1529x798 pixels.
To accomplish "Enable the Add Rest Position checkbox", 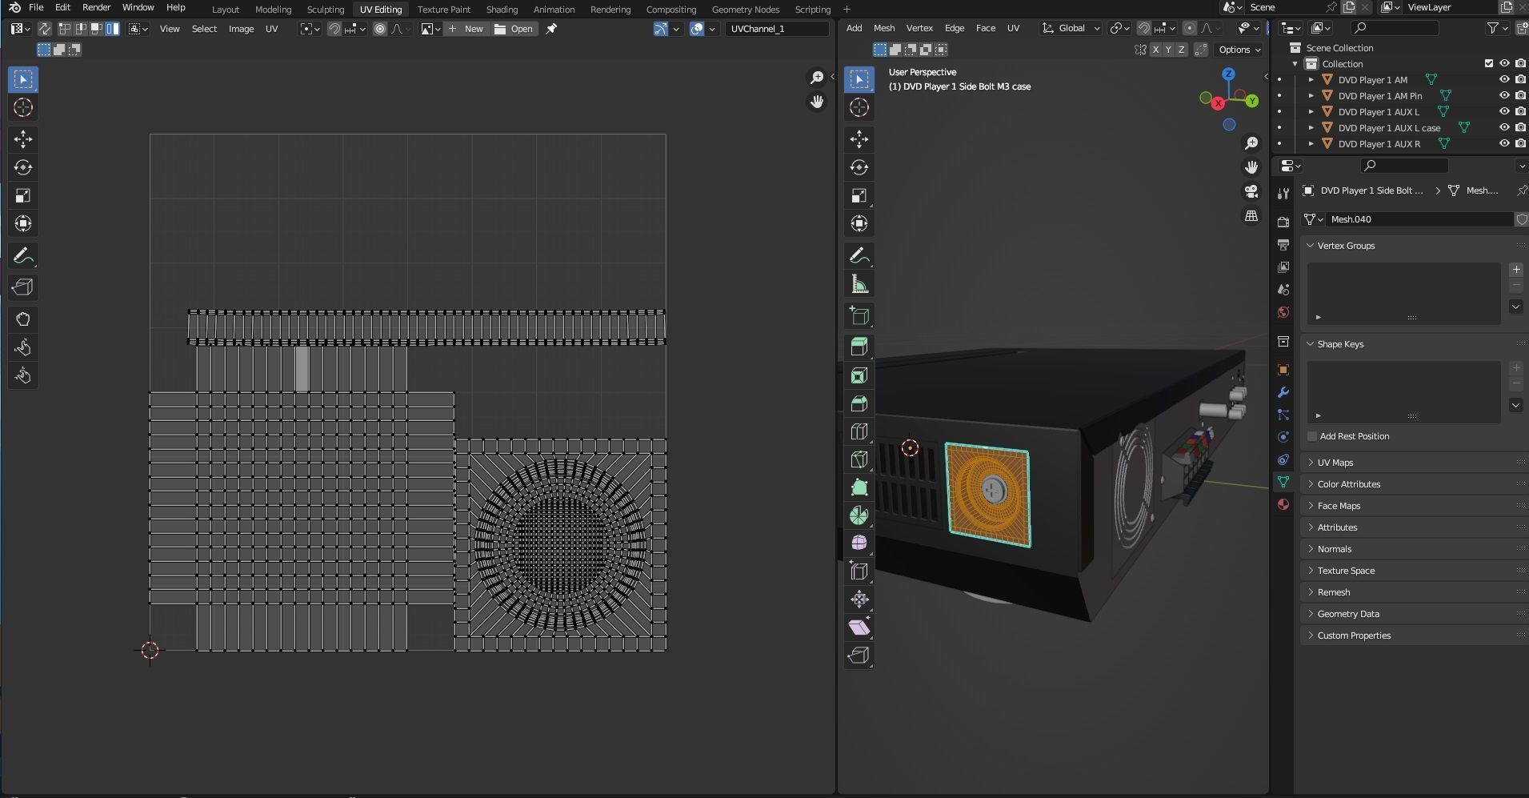I will (1312, 436).
